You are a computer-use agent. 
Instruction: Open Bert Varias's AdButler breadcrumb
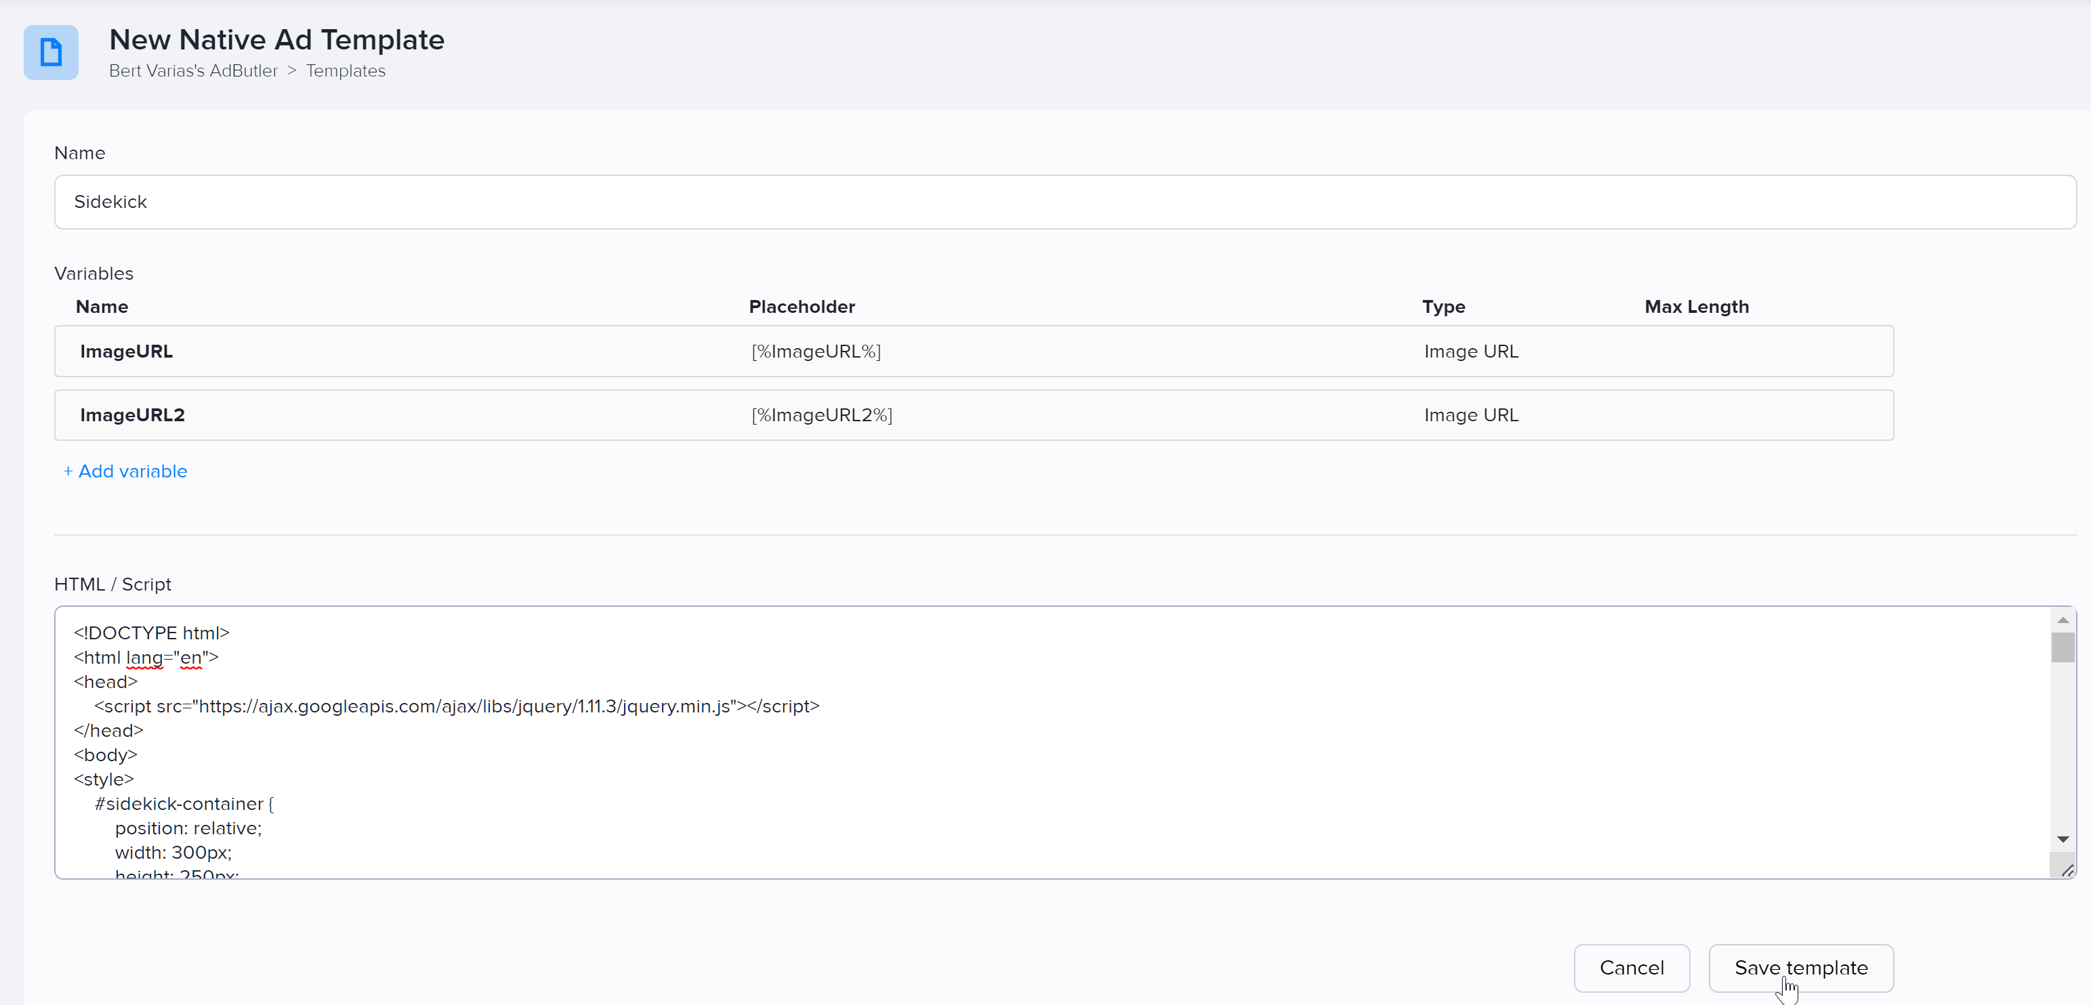[x=193, y=70]
